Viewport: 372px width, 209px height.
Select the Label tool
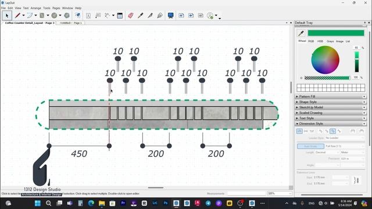coord(98,16)
